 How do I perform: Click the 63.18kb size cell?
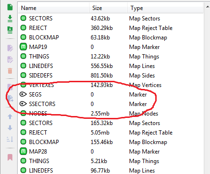tap(100, 38)
